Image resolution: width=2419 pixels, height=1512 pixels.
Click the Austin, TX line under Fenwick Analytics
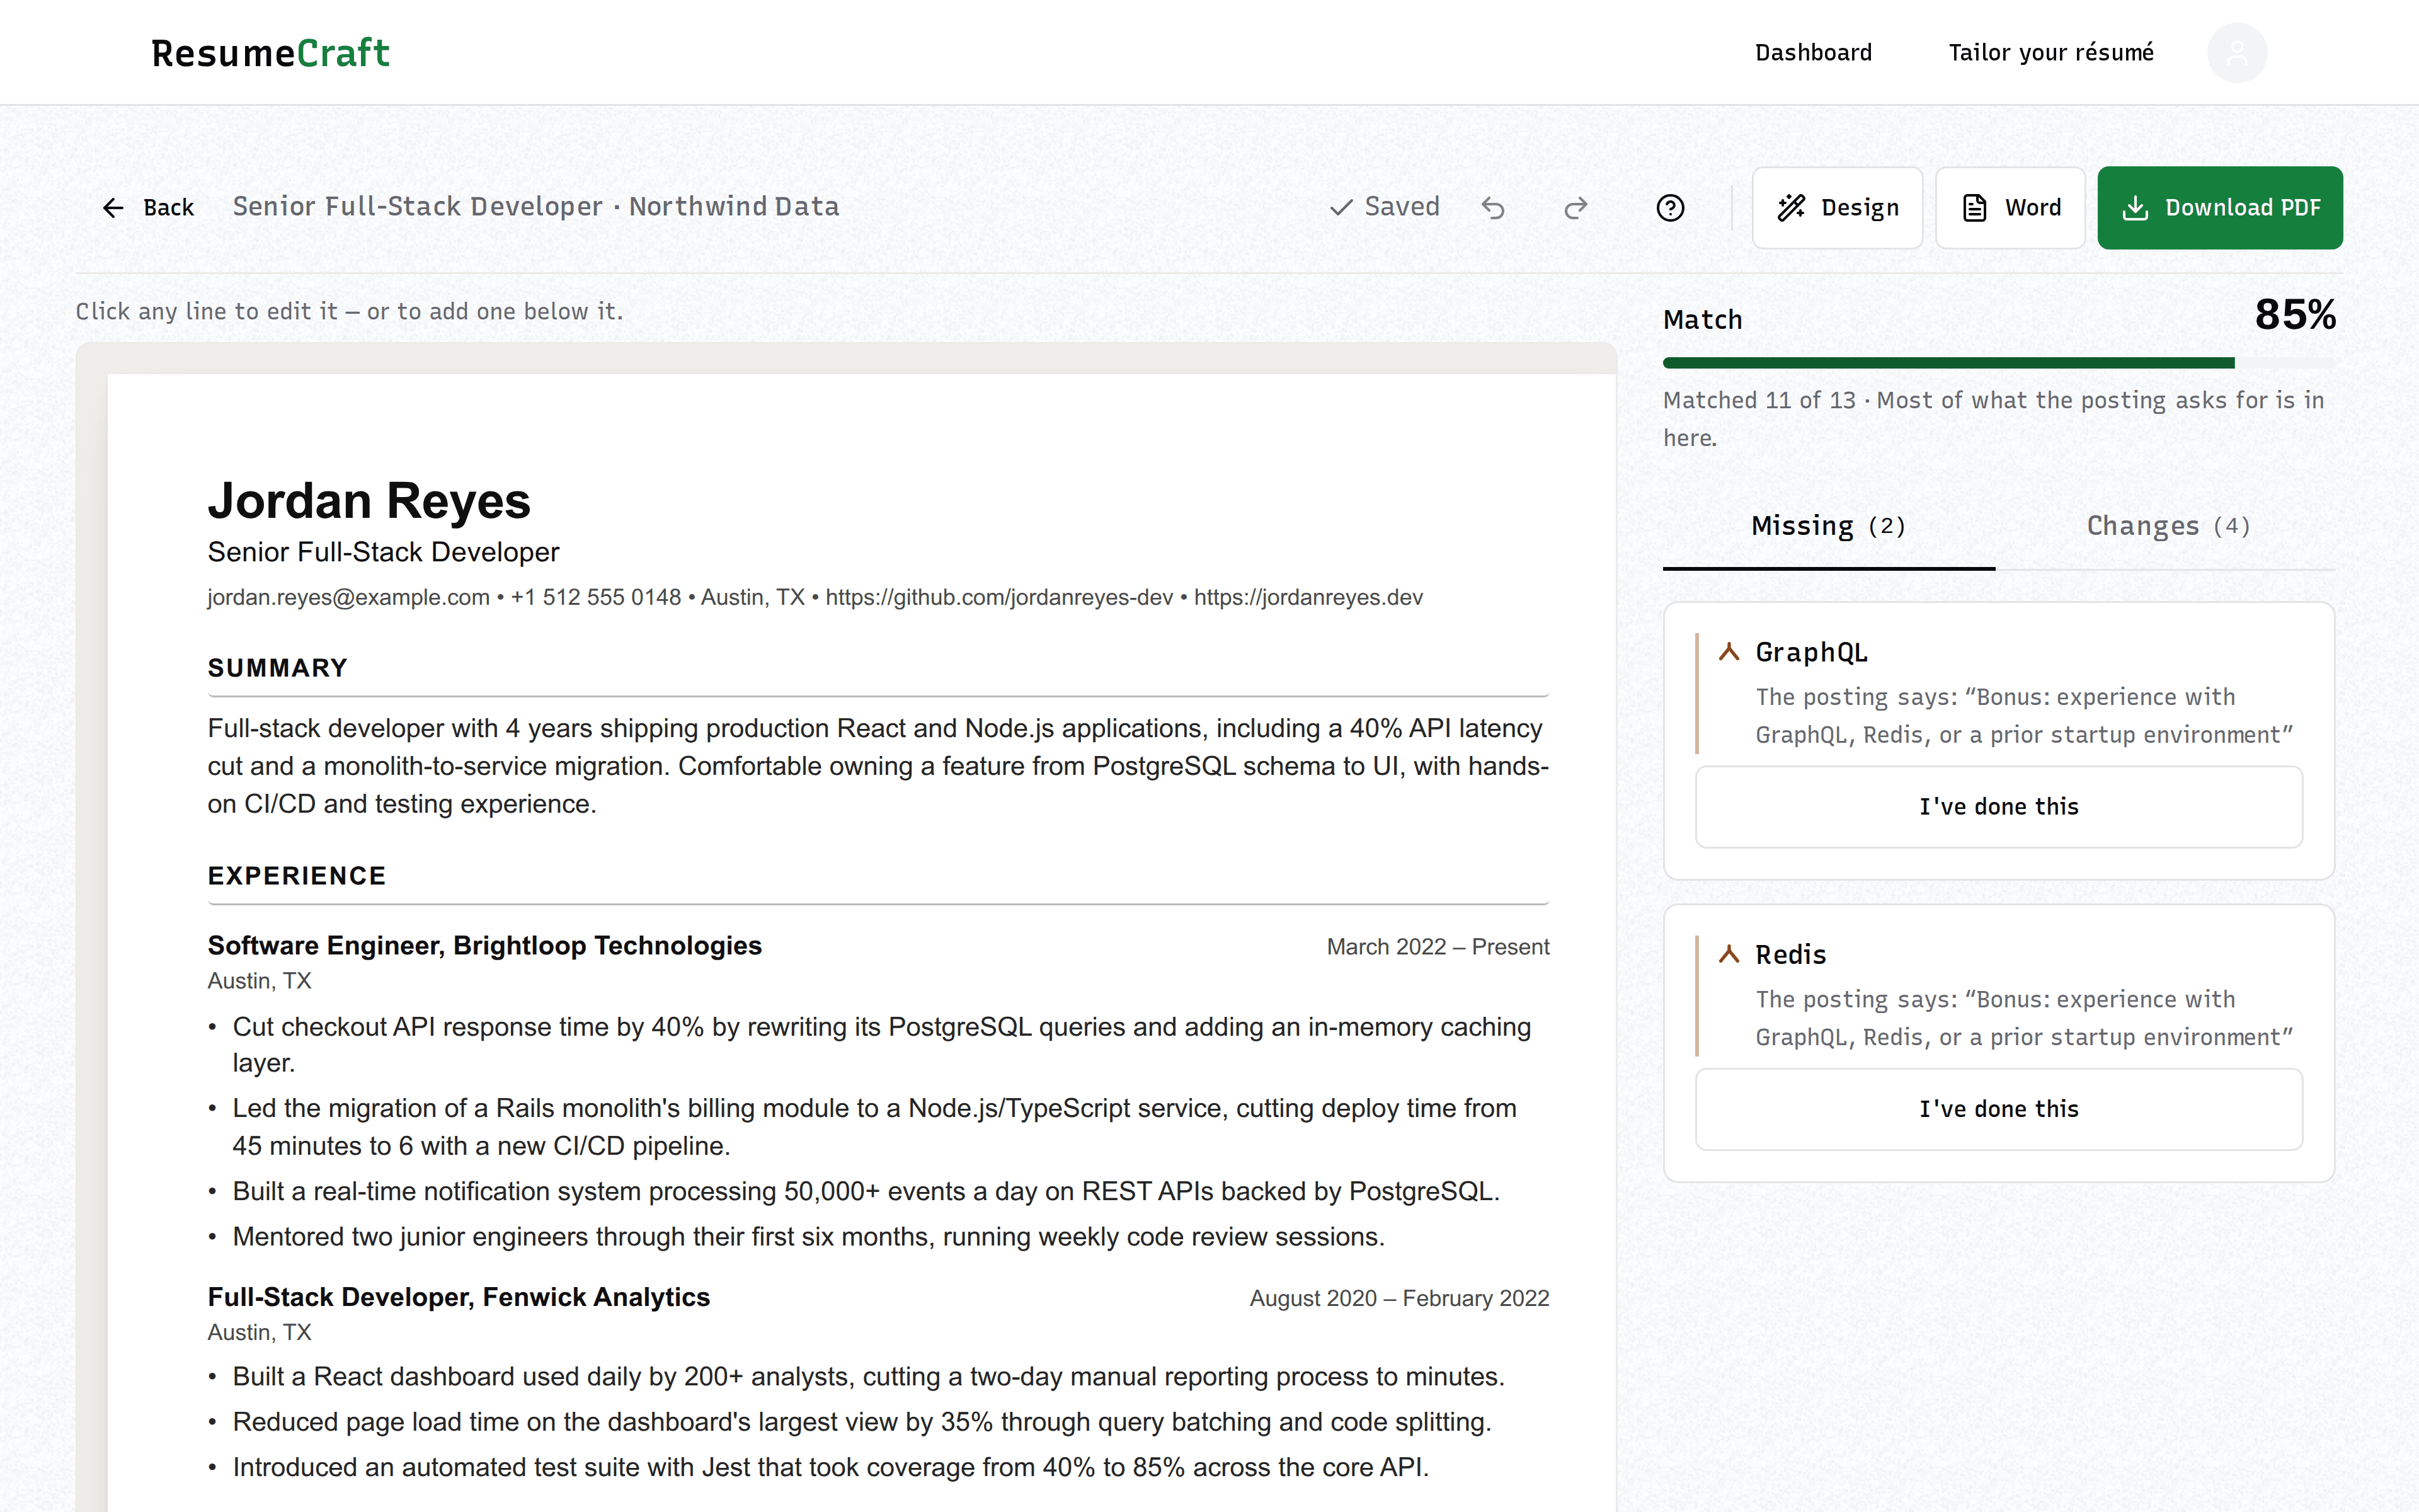260,1332
